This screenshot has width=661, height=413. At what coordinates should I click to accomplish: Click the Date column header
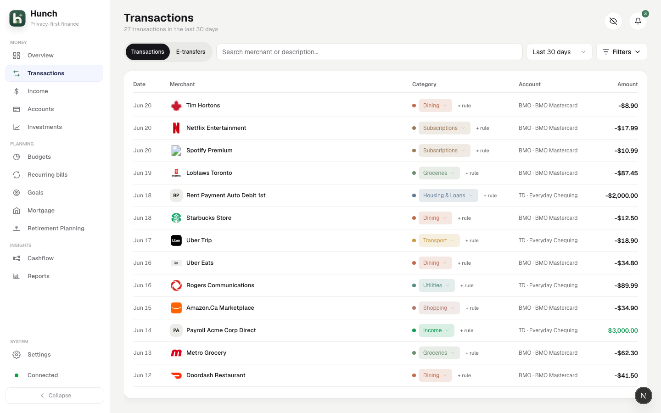[x=140, y=84]
